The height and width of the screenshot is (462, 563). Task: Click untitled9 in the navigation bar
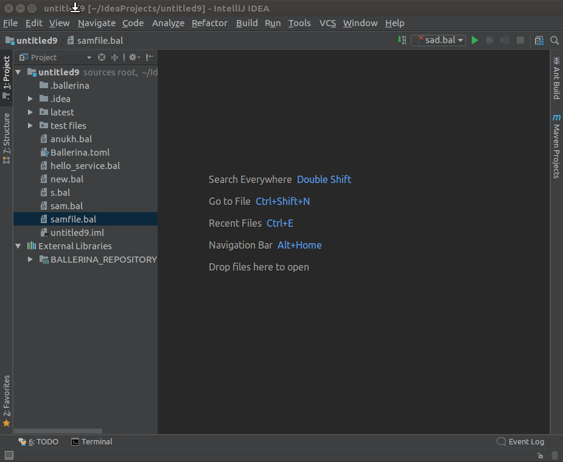click(32, 41)
